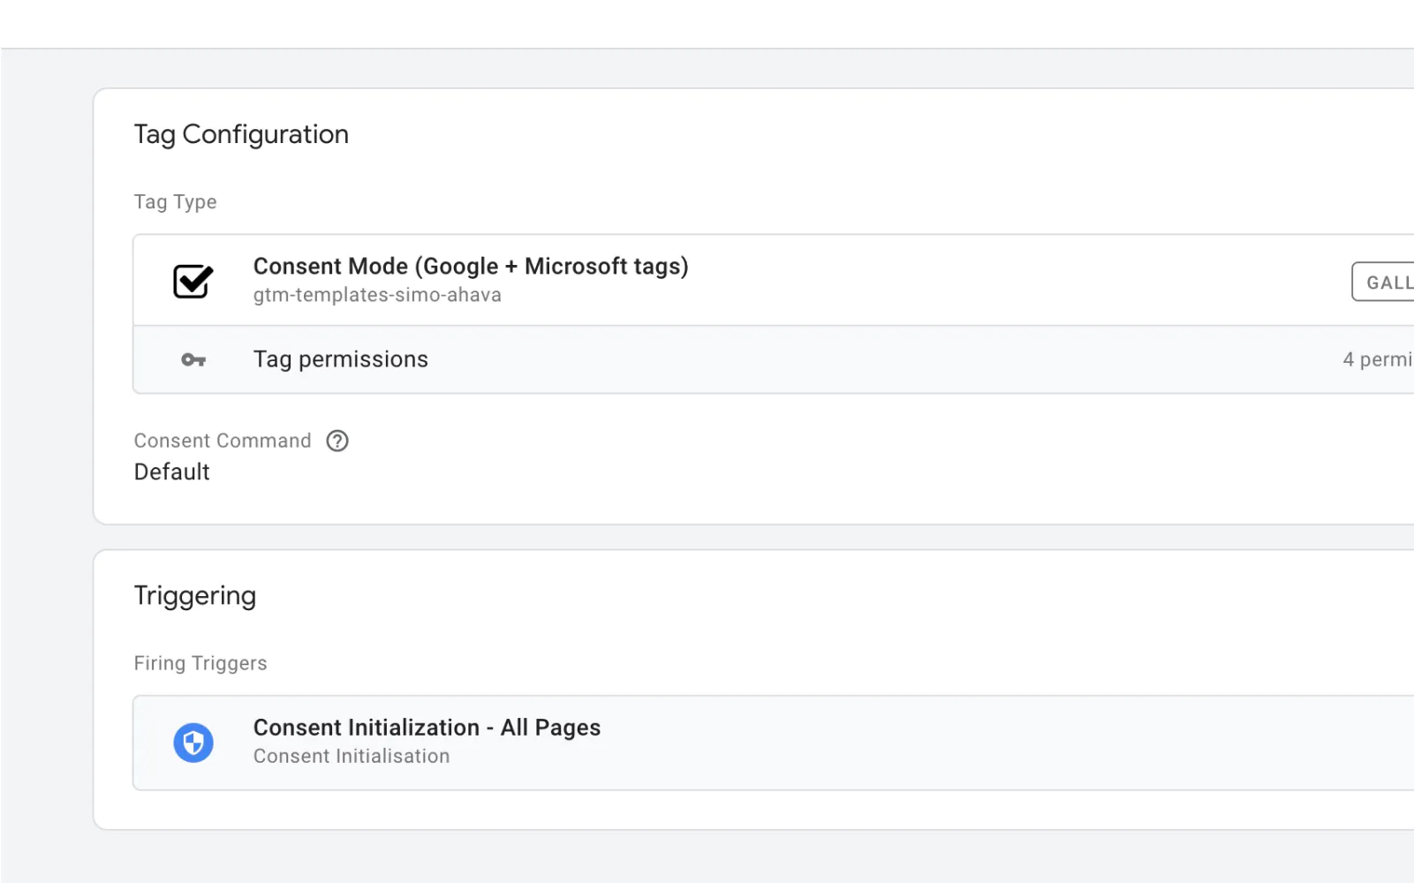
Task: Click the 4 permissions count text
Action: tap(1378, 359)
